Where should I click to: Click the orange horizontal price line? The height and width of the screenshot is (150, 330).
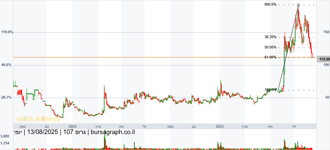133,57
